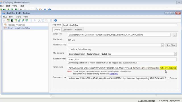Viewport: 182px width, 102px height.
Task: Click the red Note: label
Action: tap(70, 71)
